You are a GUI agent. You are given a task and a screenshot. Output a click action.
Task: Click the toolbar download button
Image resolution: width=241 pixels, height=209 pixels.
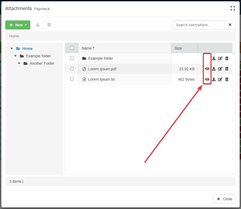click(x=38, y=25)
